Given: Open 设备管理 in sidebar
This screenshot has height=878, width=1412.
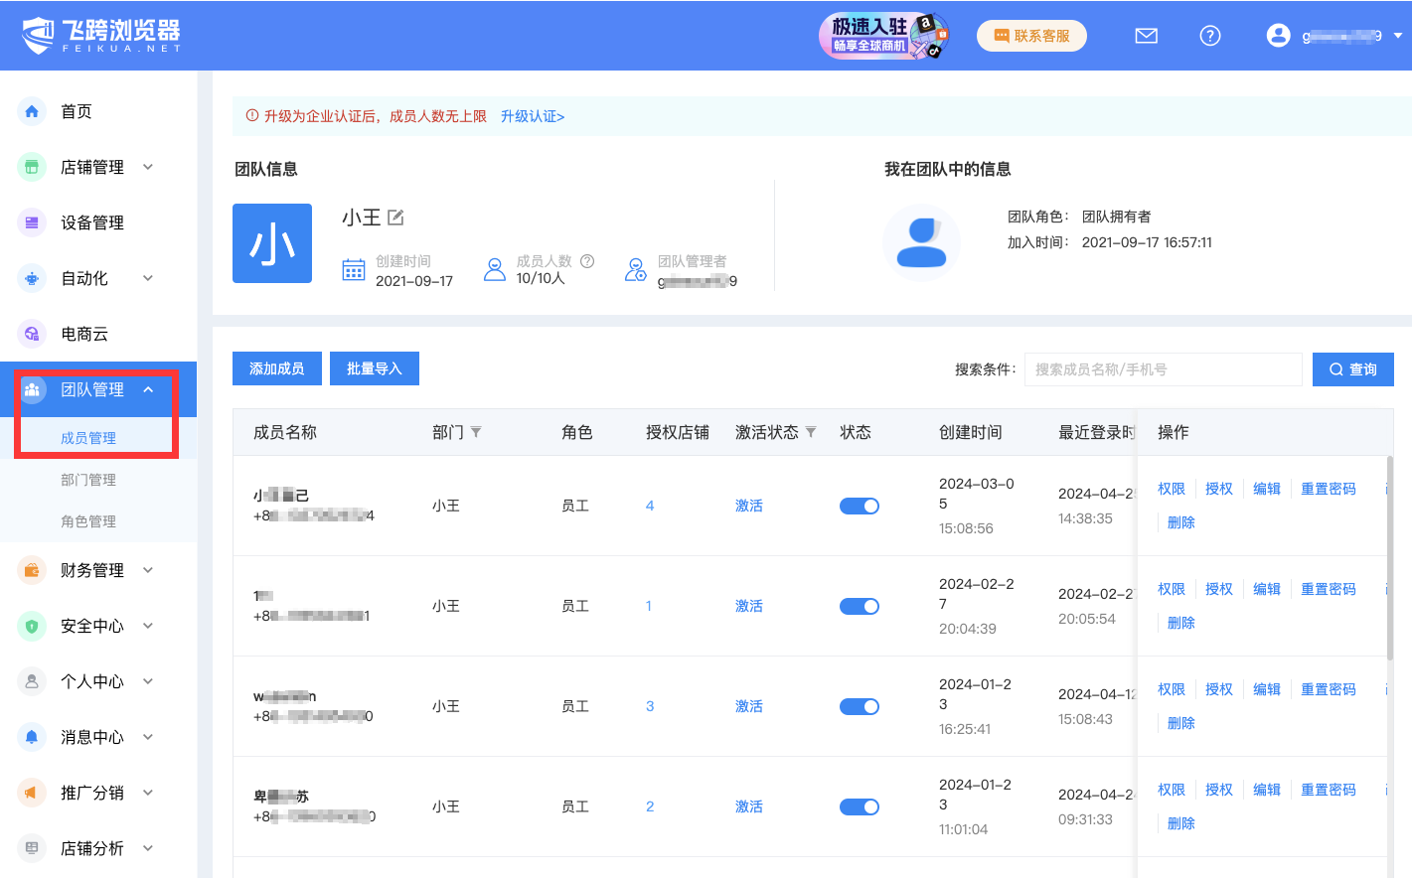Looking at the screenshot, I should [x=92, y=222].
